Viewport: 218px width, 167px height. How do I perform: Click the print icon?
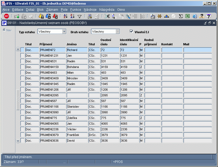point(90,16)
